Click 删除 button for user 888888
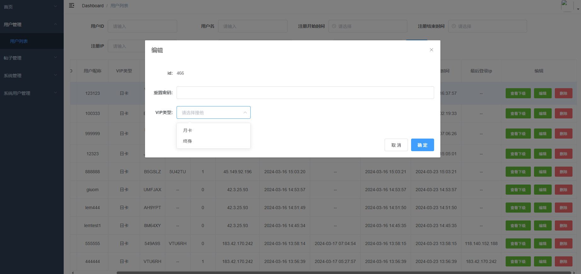Viewport: 581px width, 274px height. [563, 172]
